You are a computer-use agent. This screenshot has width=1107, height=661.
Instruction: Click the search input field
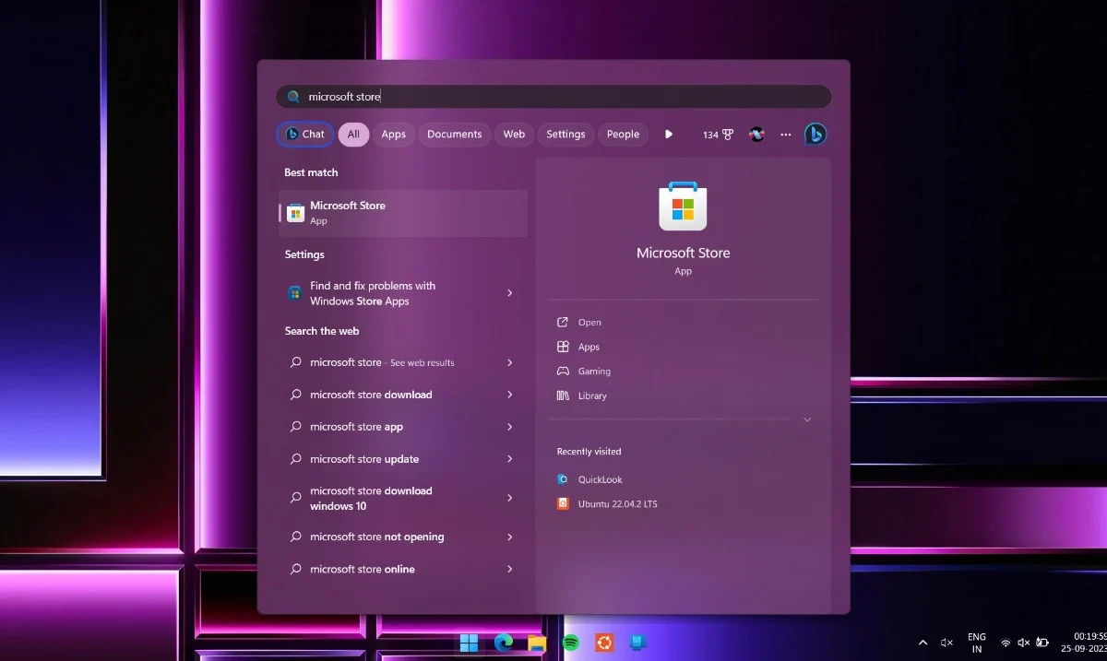[x=553, y=97]
